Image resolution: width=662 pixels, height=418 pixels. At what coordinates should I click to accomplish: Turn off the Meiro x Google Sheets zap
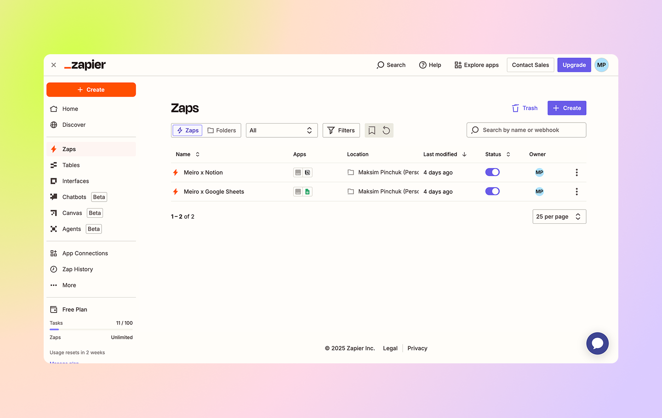click(492, 192)
